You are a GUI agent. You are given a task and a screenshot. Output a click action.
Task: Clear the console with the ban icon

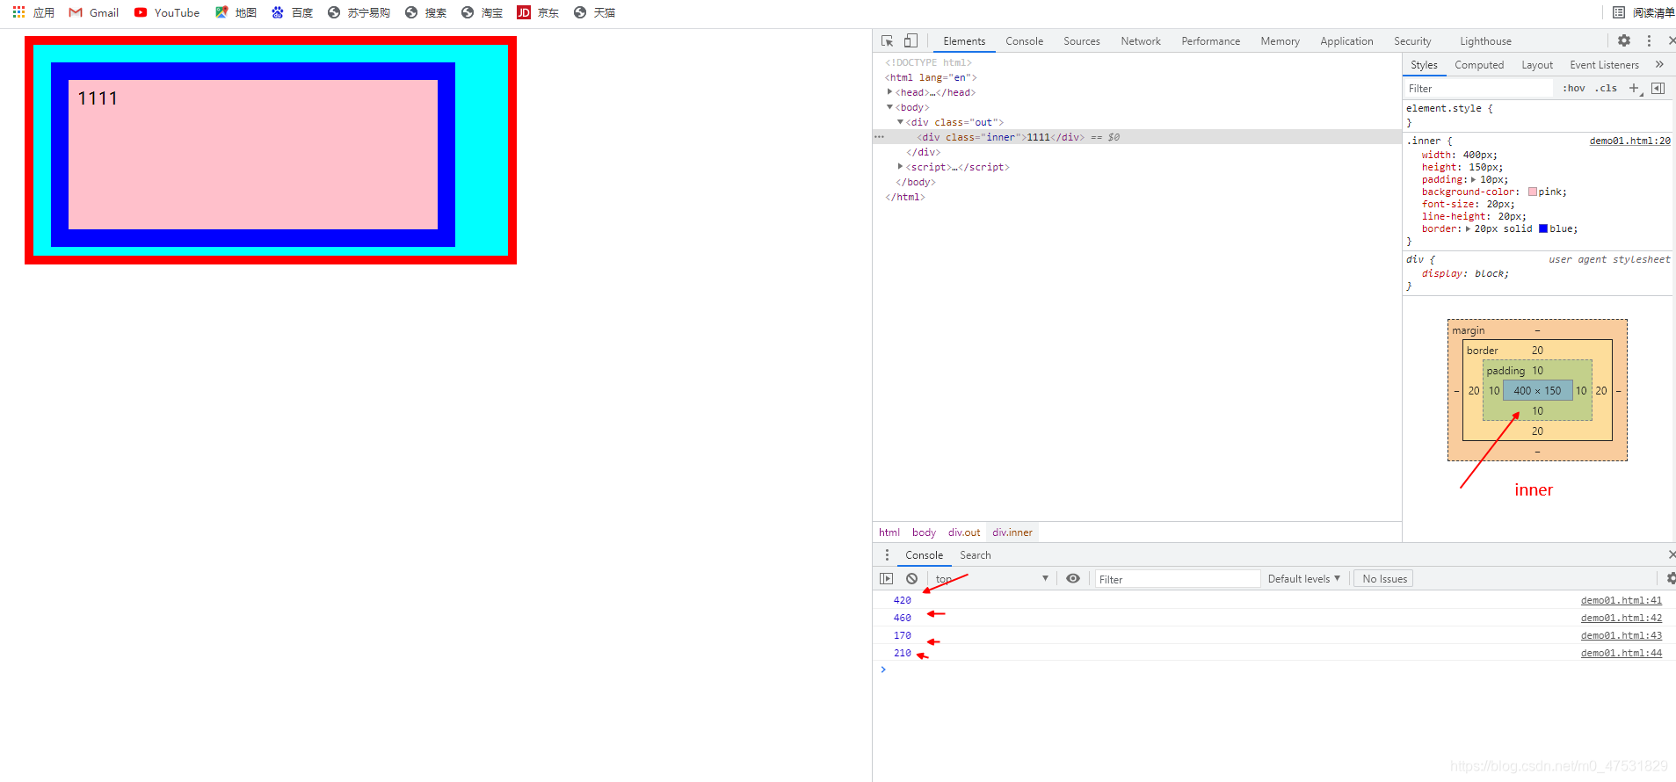(912, 579)
